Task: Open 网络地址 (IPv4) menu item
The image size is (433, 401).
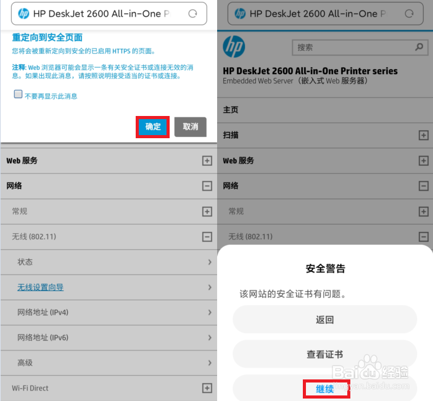Action: pyautogui.click(x=109, y=312)
